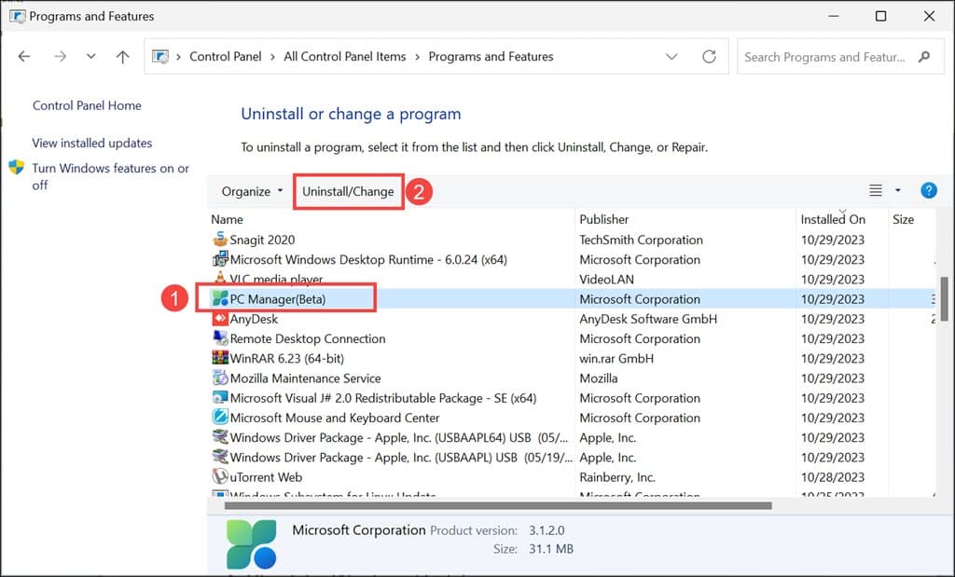Select the Snagit 2020 icon
This screenshot has width=955, height=577.
(220, 240)
